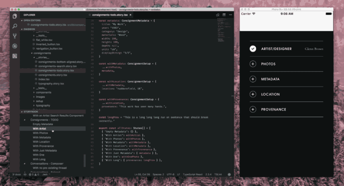Open consignments-bottom-aligned.story file
Screen dimensions: 344x186
click(x=62, y=62)
